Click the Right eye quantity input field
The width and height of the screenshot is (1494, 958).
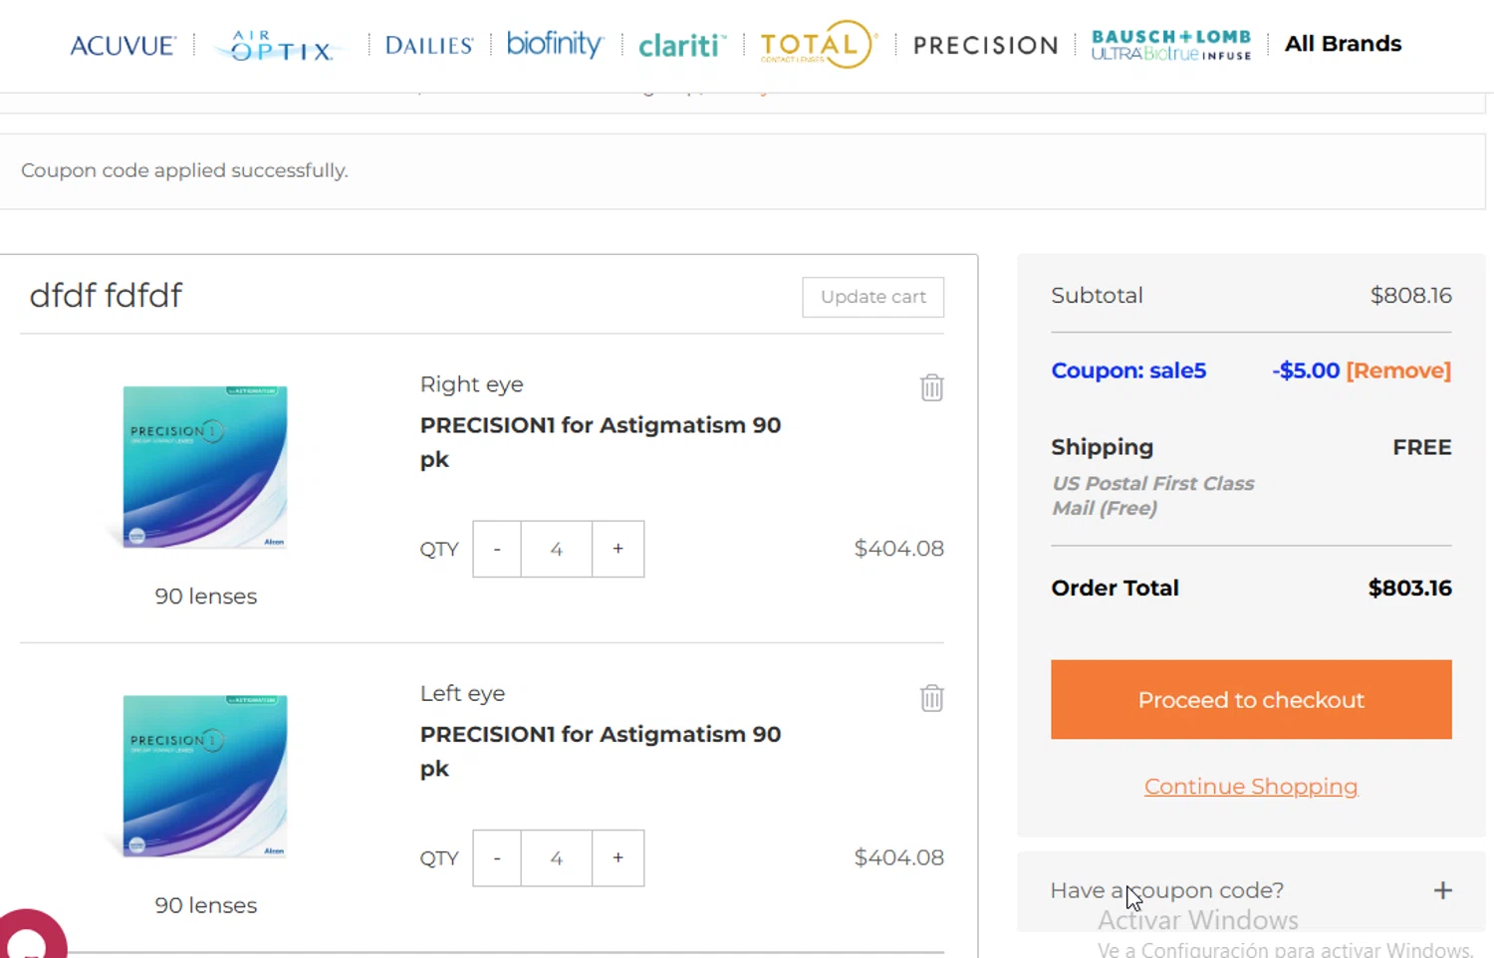(x=556, y=549)
